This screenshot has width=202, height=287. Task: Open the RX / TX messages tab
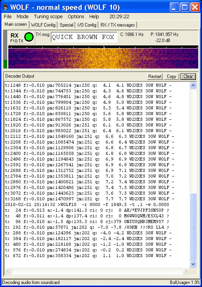(x=118, y=25)
